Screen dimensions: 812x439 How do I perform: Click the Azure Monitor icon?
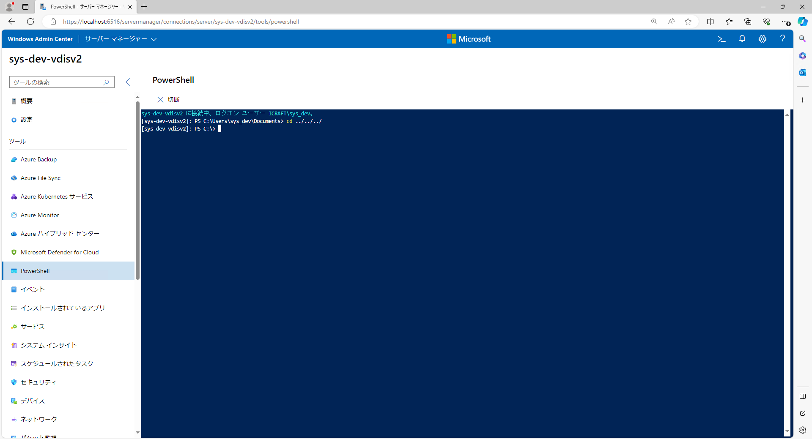pos(14,215)
